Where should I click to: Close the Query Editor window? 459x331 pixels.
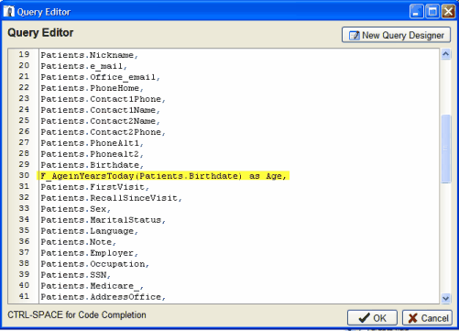448,12
